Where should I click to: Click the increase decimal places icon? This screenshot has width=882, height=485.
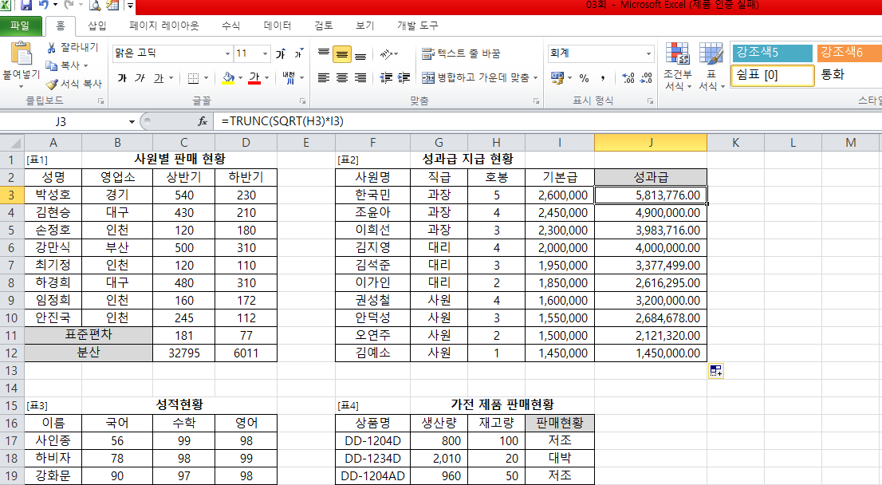coord(628,78)
